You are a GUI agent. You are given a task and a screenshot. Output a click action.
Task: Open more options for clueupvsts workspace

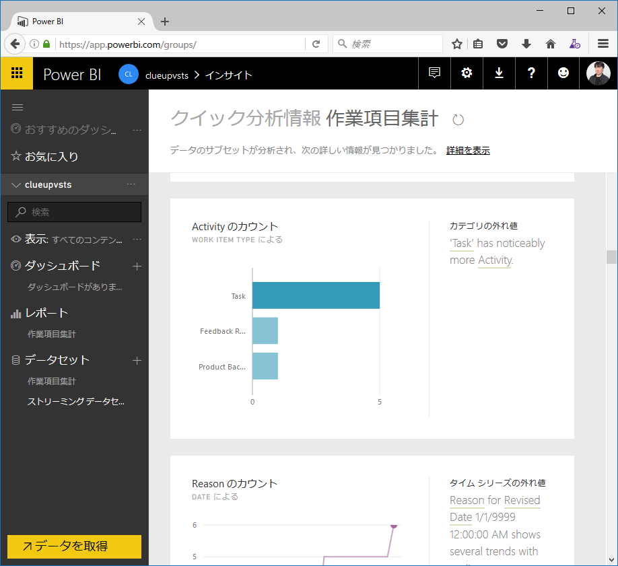coord(131,184)
